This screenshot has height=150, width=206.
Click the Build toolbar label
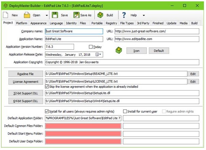coord(110,15)
